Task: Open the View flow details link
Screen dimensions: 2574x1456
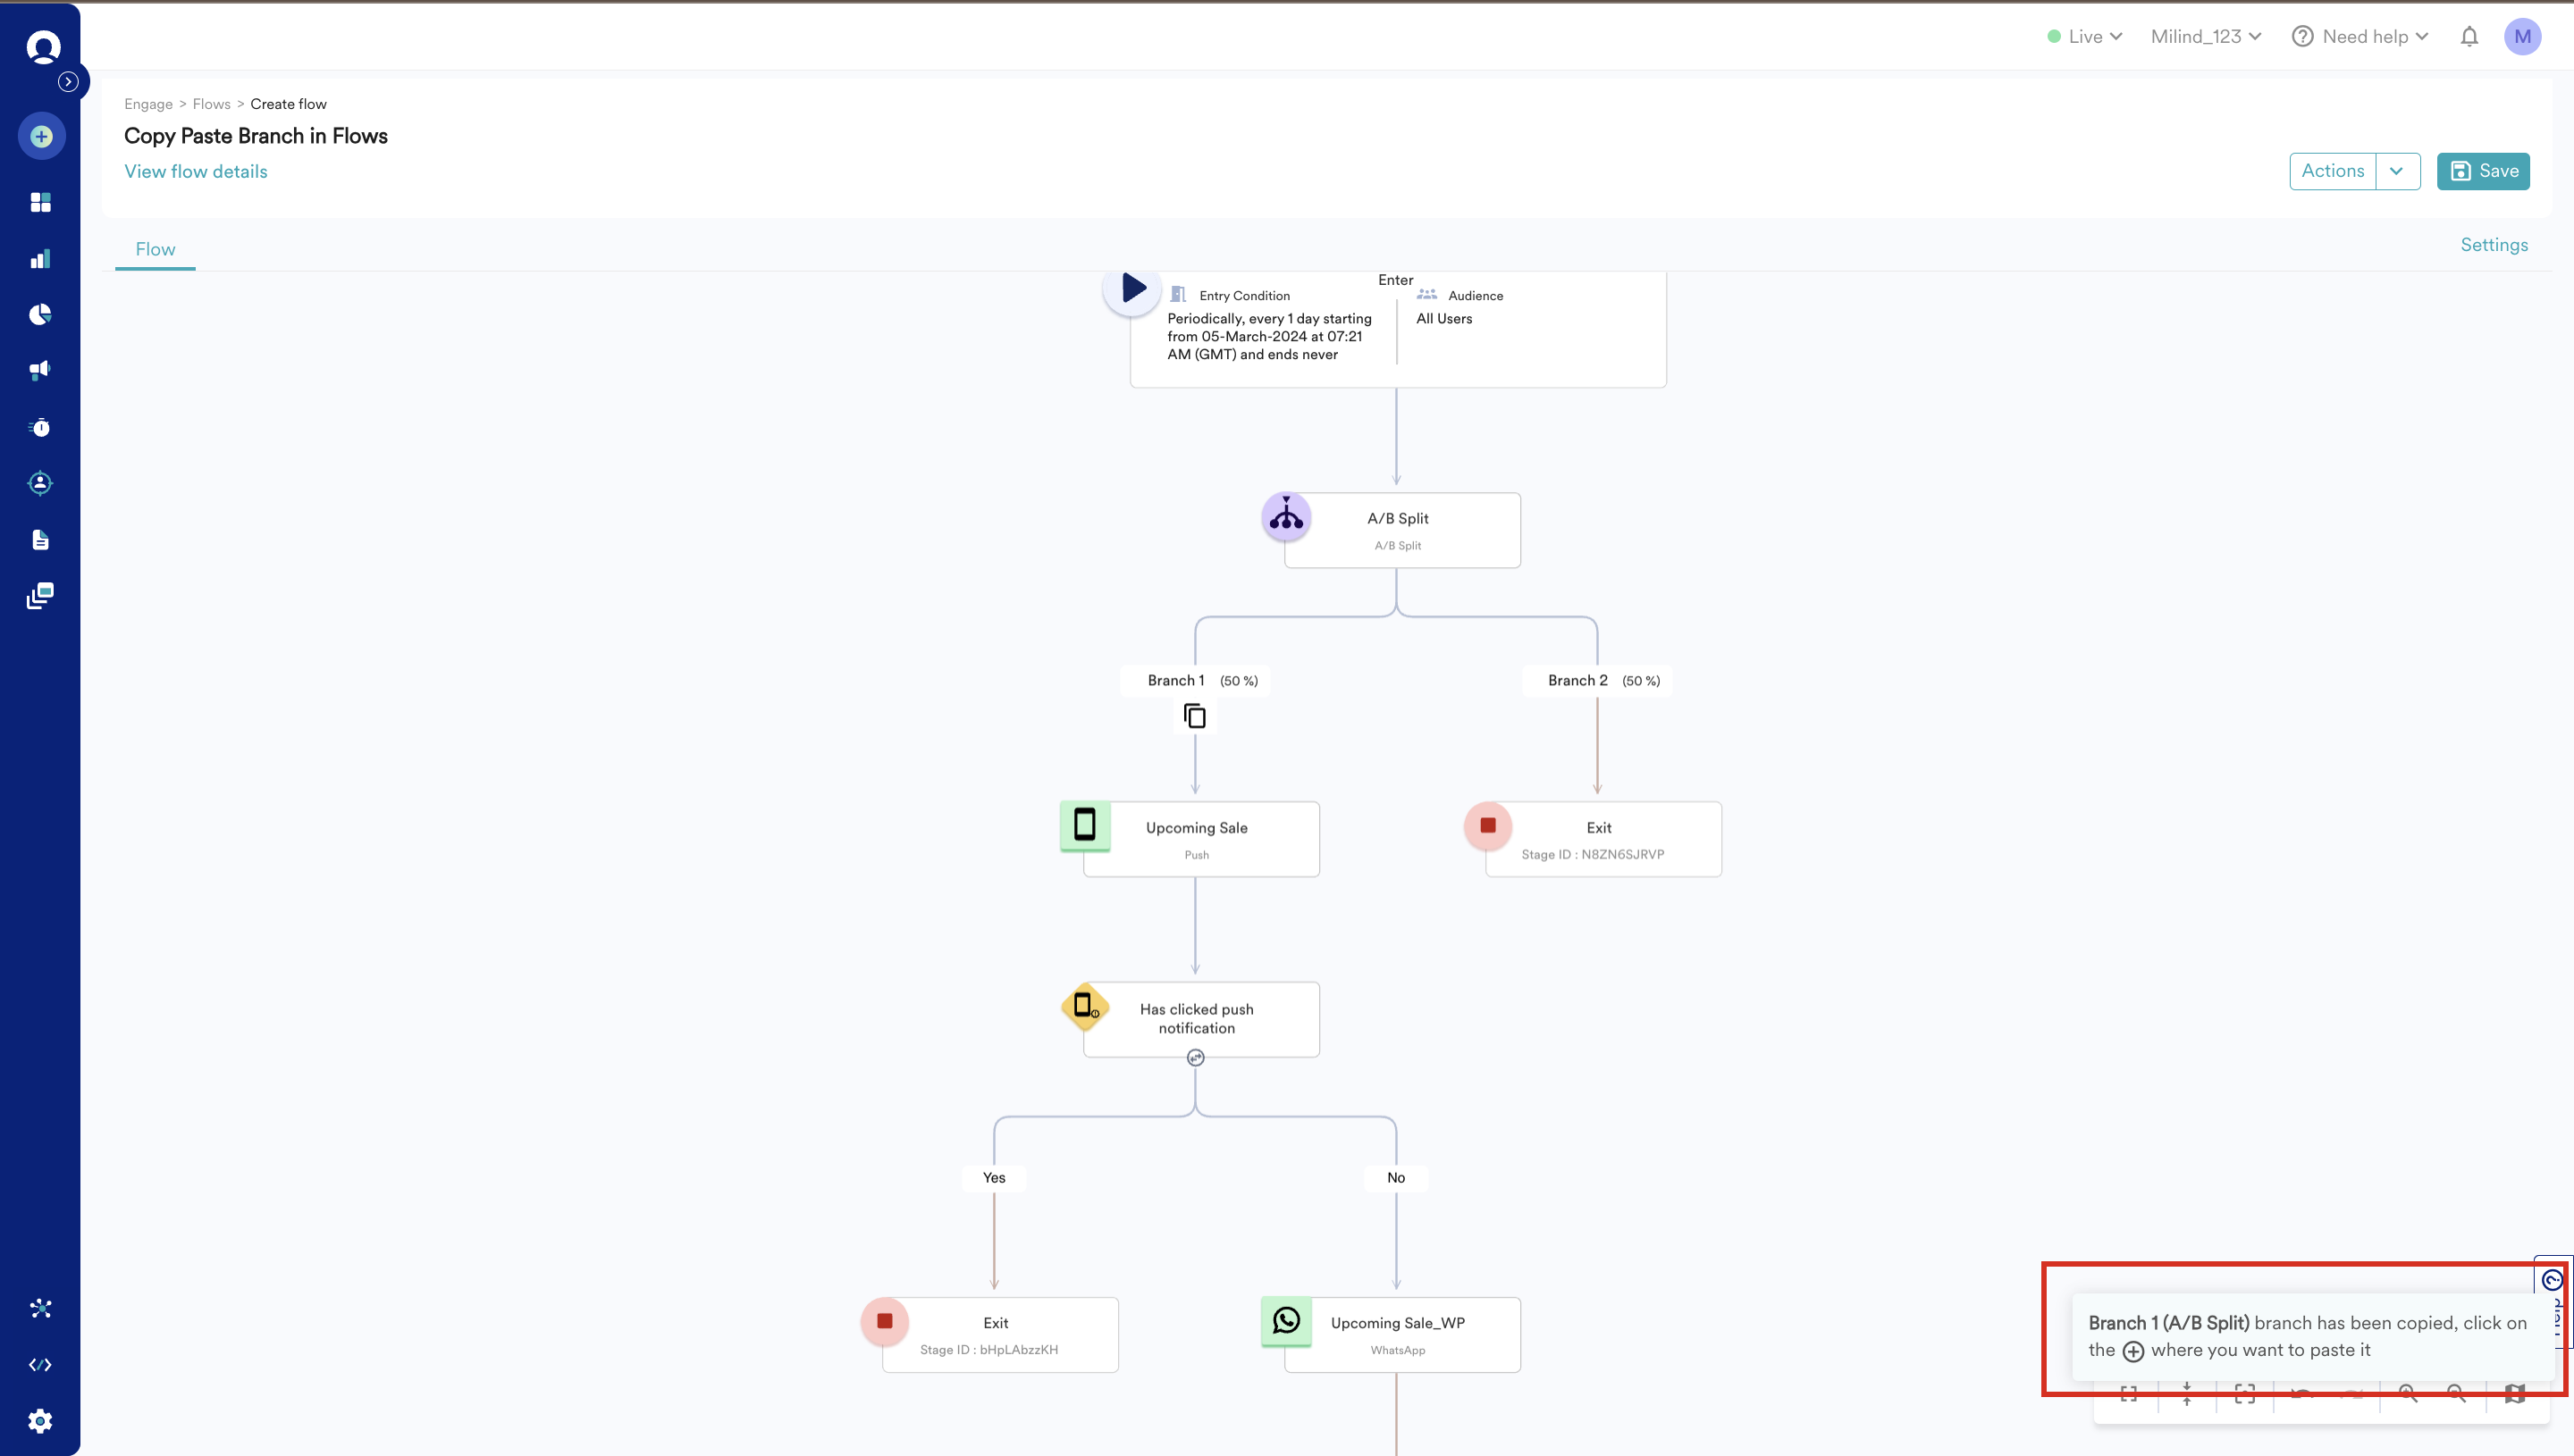Action: [196, 171]
